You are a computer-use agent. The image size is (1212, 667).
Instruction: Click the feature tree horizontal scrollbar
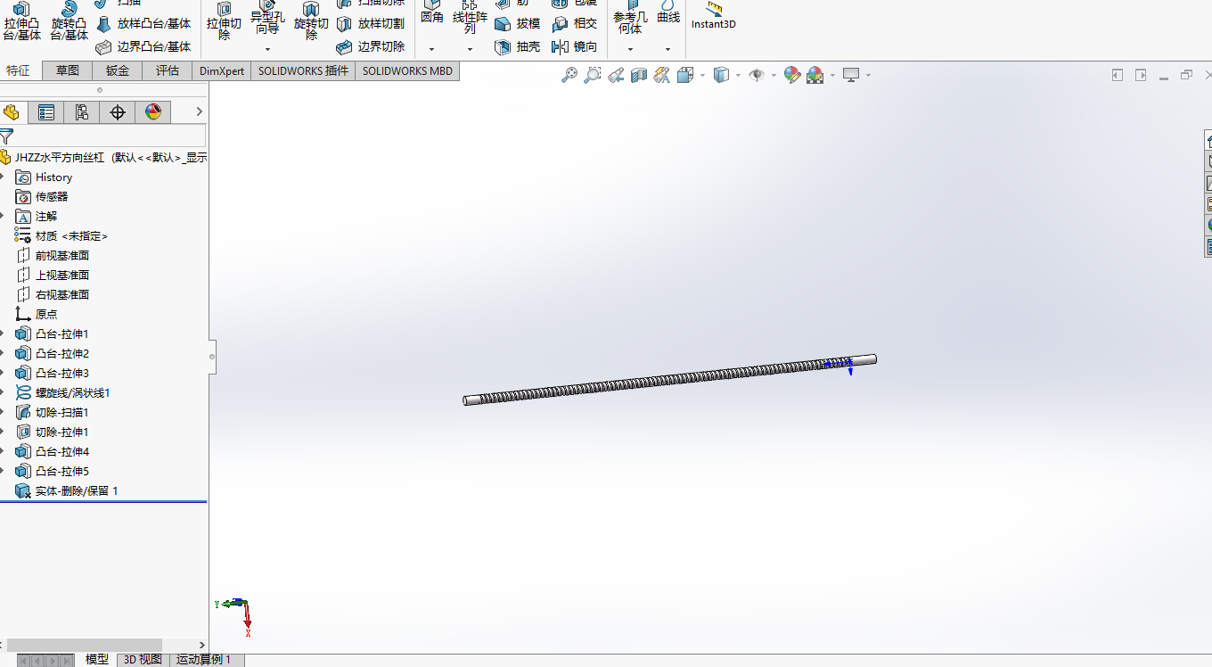click(x=85, y=645)
